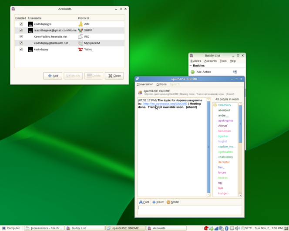289x231 pixels.
Task: Collapse the Buddies group
Action: [191, 66]
